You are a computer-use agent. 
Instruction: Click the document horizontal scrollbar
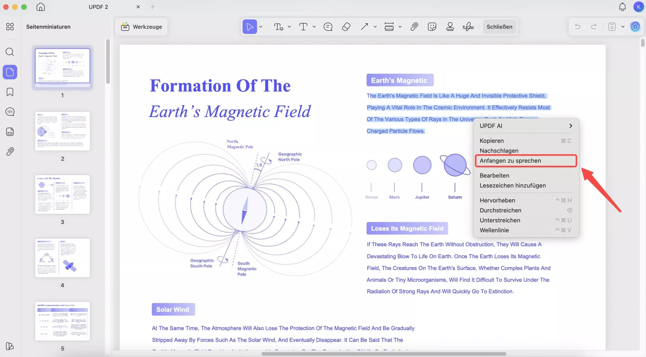point(384,354)
